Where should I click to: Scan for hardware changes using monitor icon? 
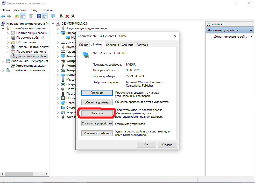(x=53, y=16)
